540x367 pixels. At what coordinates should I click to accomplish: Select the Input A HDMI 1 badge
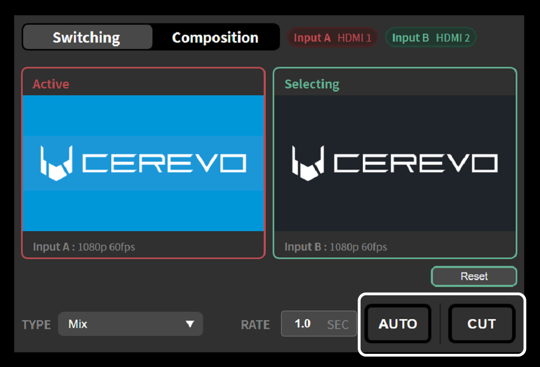pos(332,38)
